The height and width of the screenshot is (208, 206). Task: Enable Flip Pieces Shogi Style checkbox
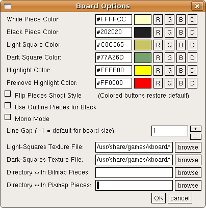[8, 94]
